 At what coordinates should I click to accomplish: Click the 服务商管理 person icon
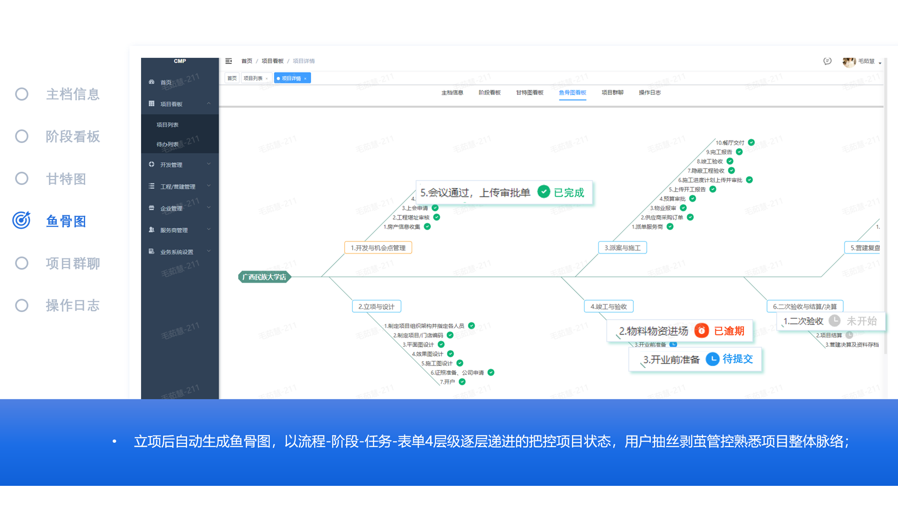click(152, 230)
